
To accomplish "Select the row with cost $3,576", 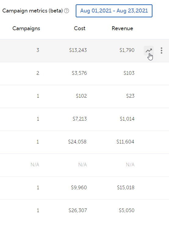I will [84, 74].
